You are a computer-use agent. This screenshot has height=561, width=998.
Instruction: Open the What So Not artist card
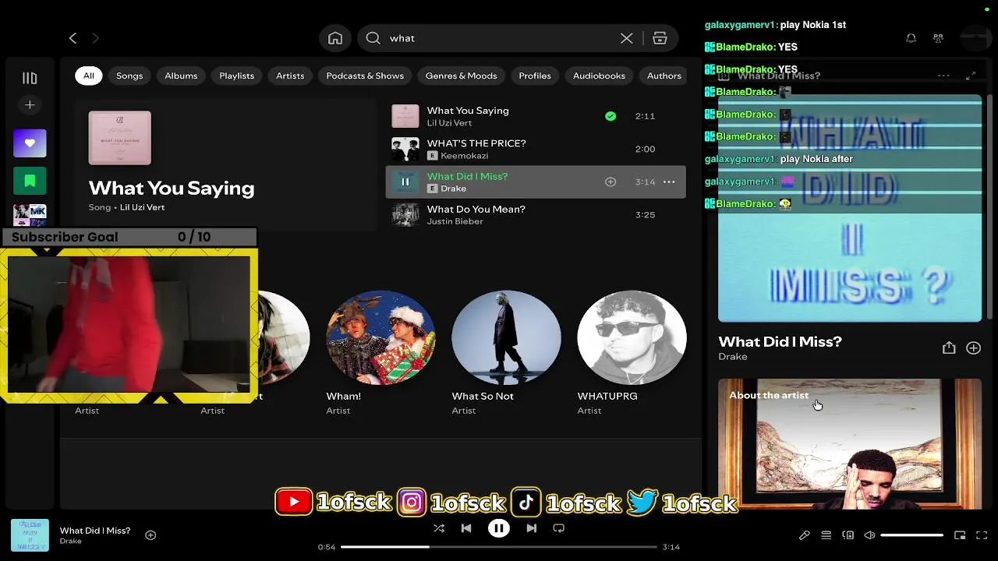(506, 352)
